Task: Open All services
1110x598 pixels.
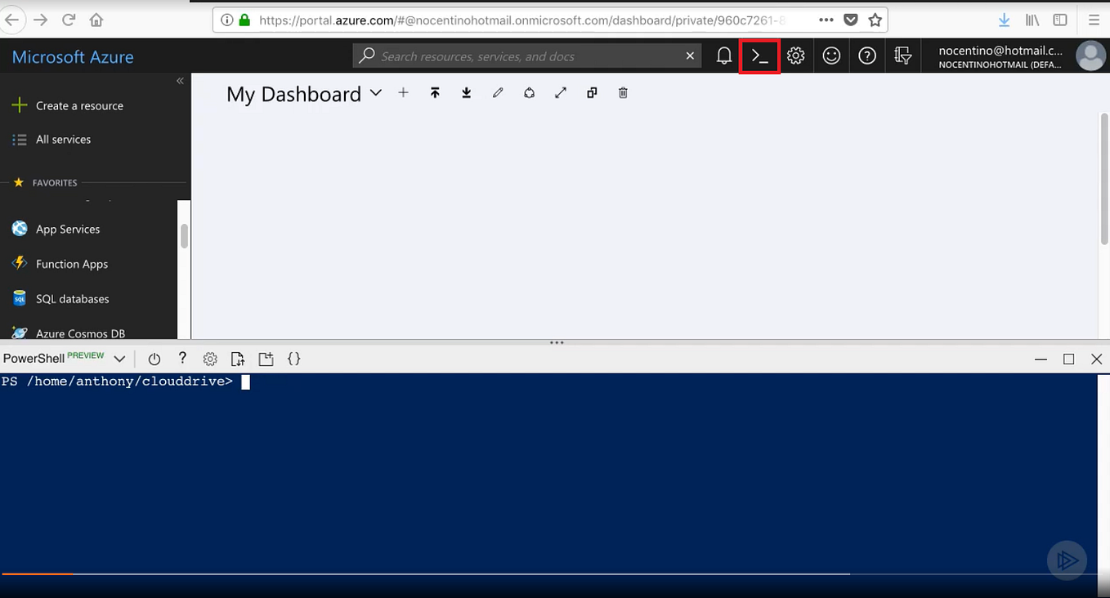Action: point(63,139)
